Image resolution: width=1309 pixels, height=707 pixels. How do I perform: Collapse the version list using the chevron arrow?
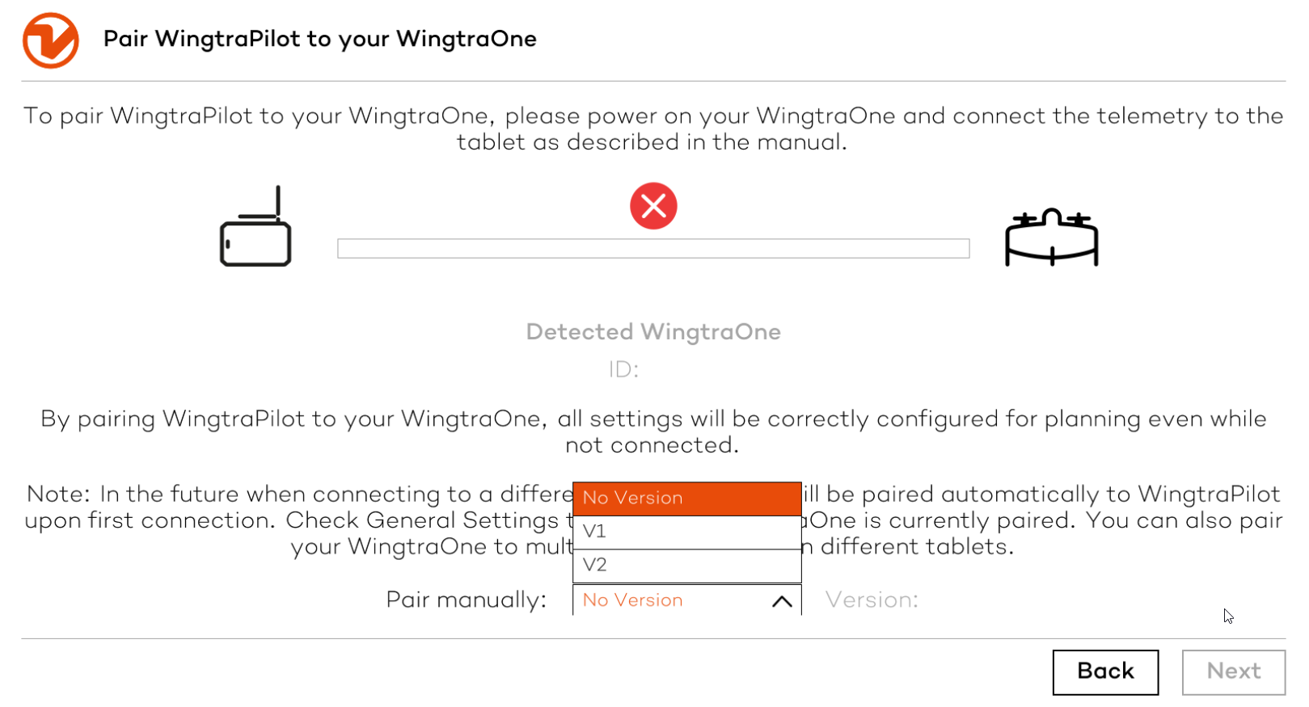pos(781,601)
